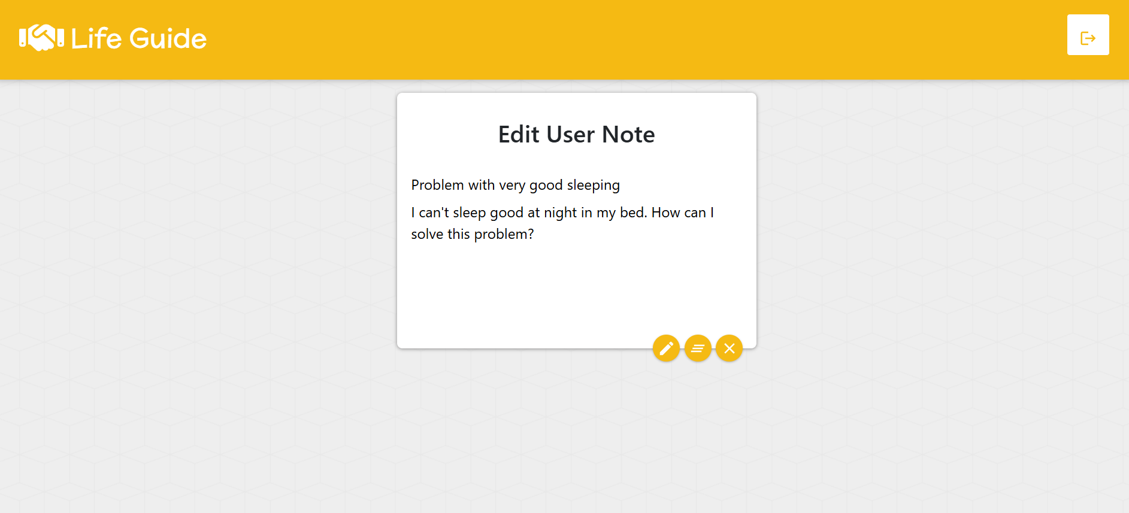Click the blank white area inside the note card

(x=539, y=287)
